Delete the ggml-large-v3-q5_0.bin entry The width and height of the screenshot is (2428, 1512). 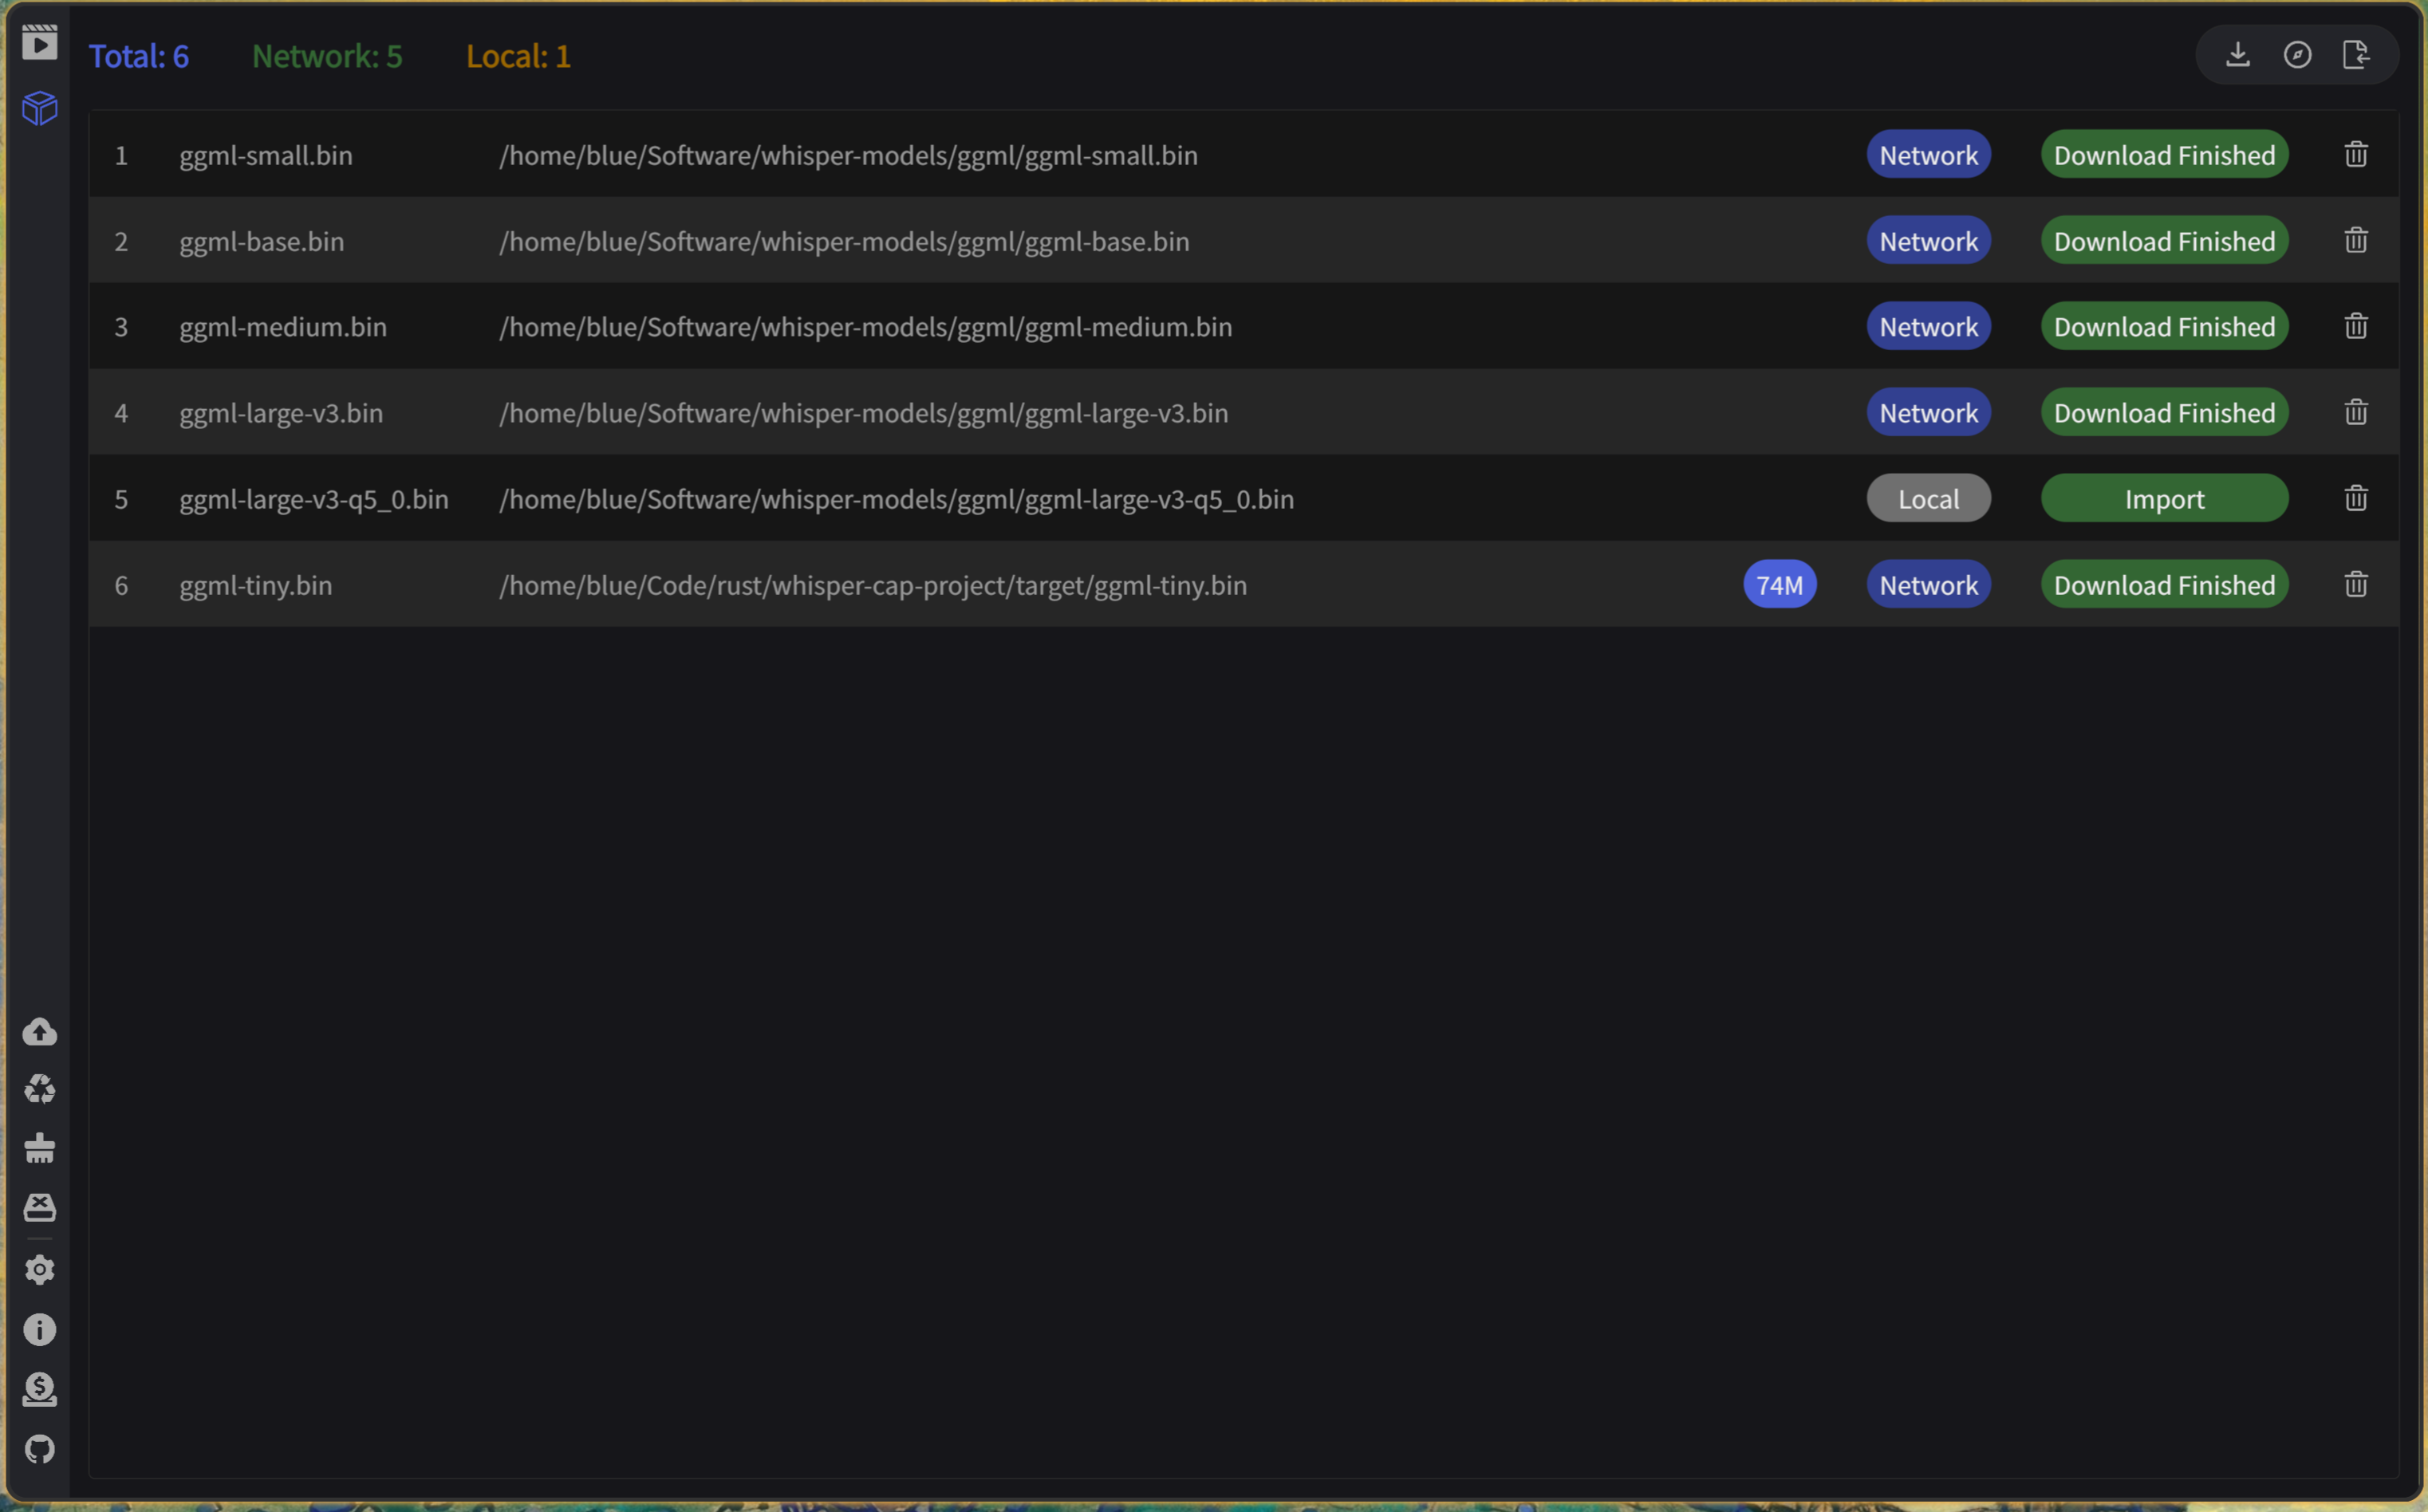pos(2356,498)
